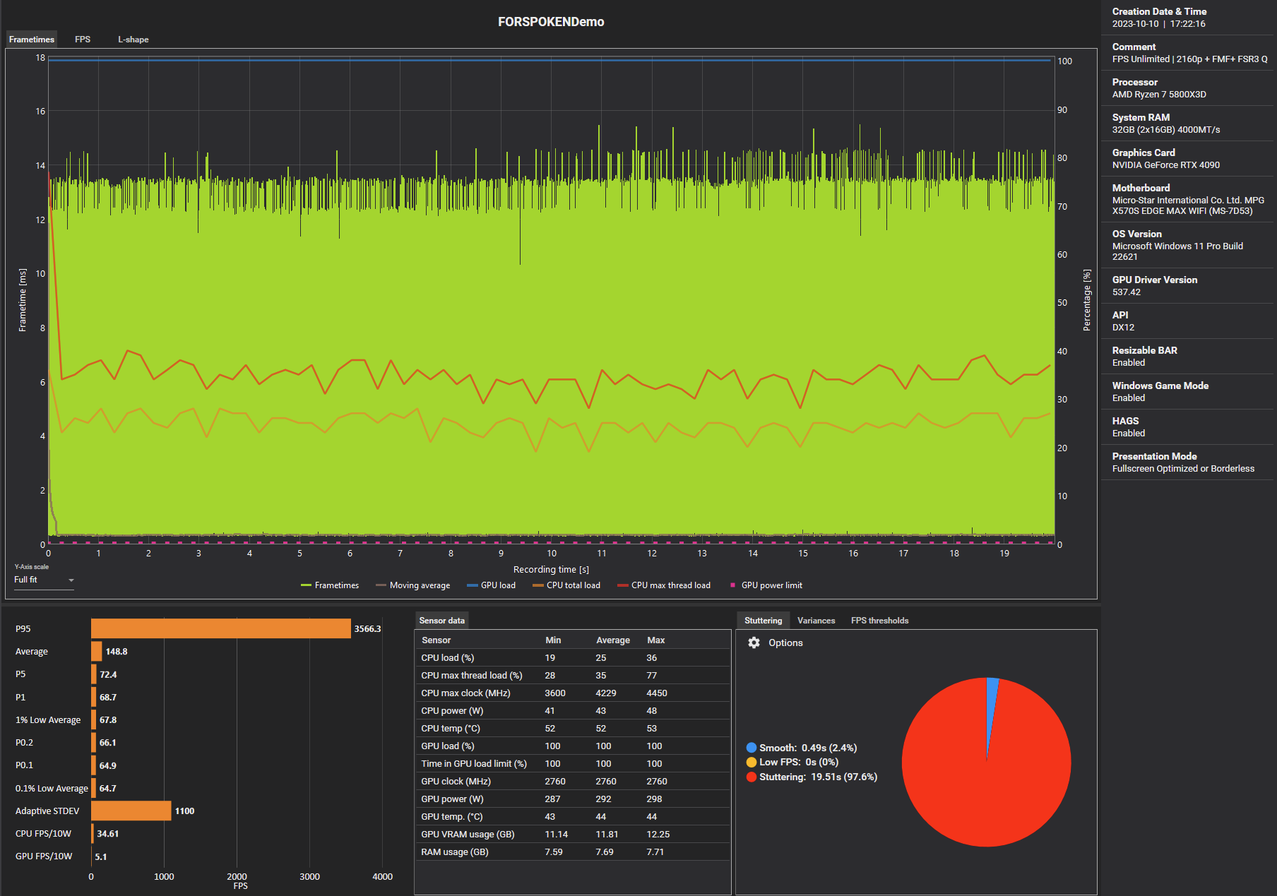Click the Max column header
The image size is (1277, 896).
(x=655, y=640)
